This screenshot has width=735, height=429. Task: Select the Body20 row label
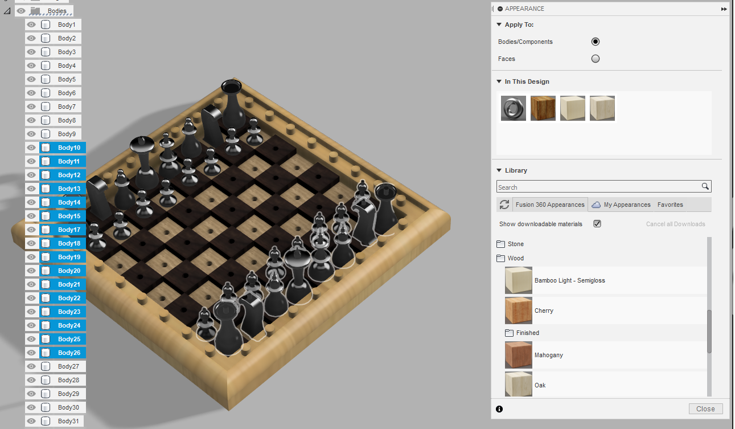tap(69, 271)
